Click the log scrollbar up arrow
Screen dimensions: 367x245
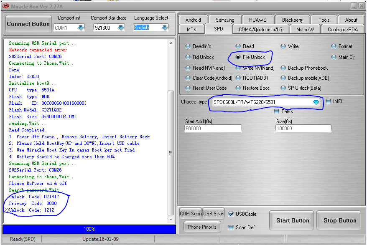[171, 43]
